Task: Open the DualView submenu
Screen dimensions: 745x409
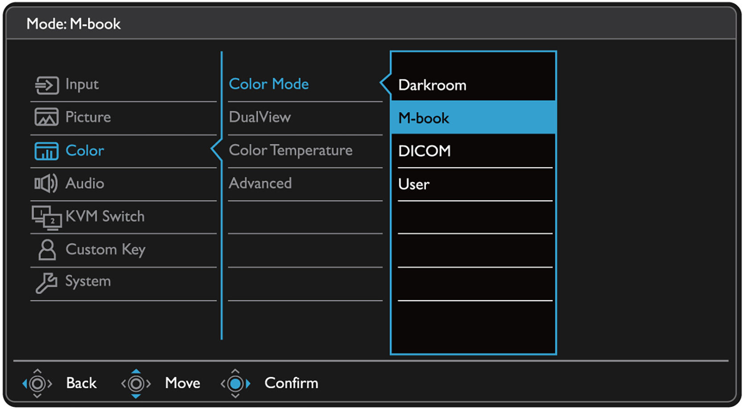Action: tap(260, 117)
